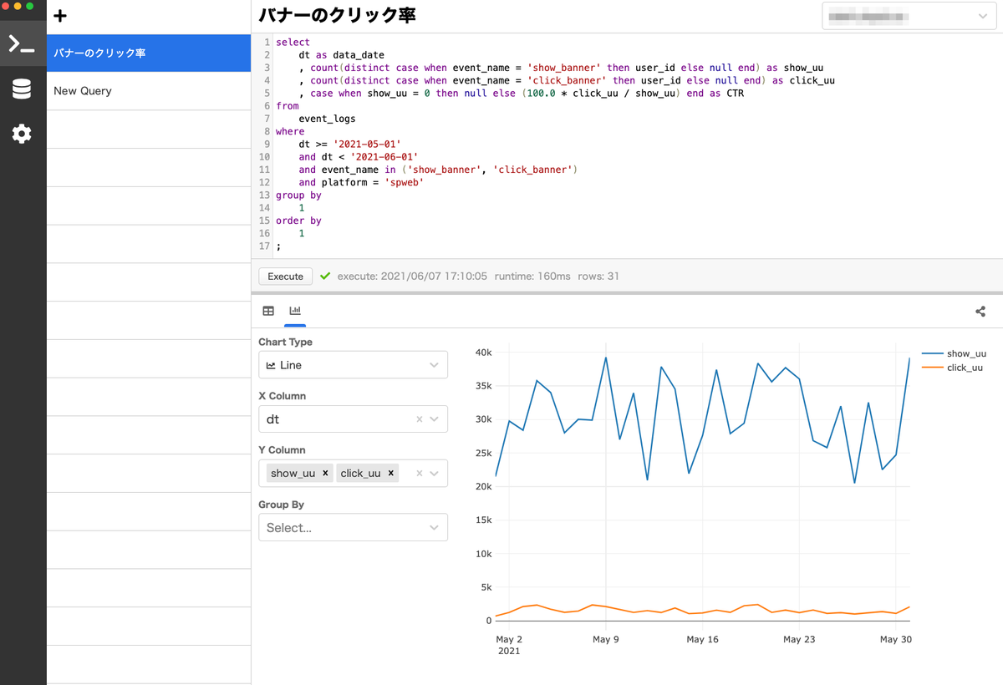The width and height of the screenshot is (1003, 685).
Task: Open settings via the gear icon
Action: click(23, 134)
